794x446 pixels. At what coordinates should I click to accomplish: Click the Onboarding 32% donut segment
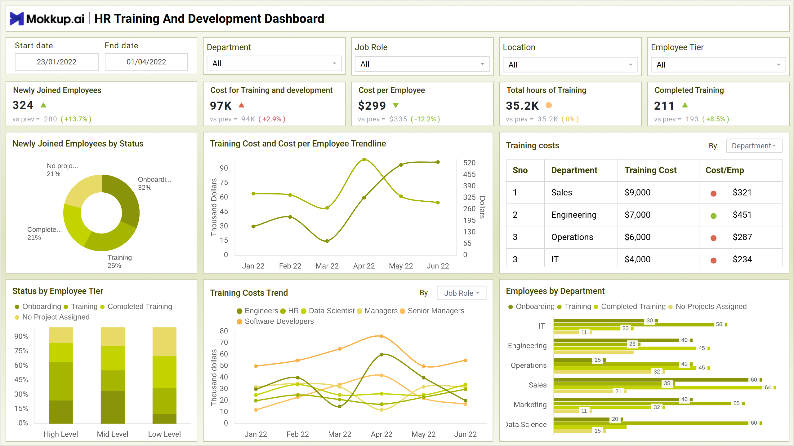[x=127, y=198]
